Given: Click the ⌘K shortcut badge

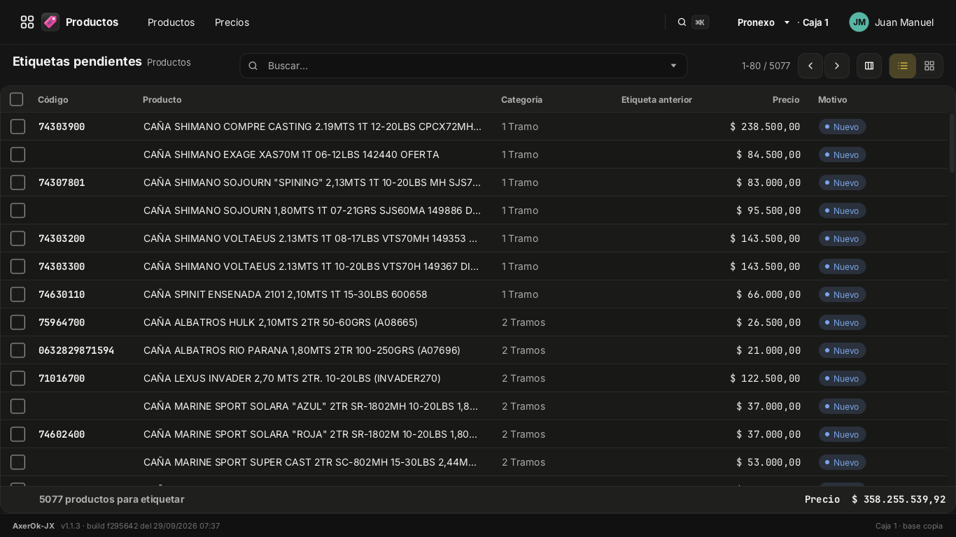Looking at the screenshot, I should (x=700, y=22).
